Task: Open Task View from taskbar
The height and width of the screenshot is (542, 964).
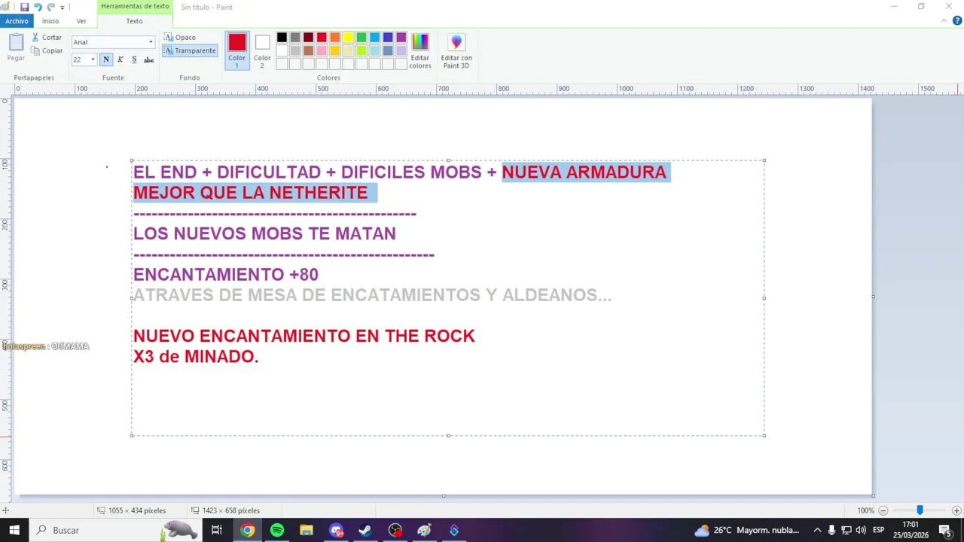Action: (217, 530)
